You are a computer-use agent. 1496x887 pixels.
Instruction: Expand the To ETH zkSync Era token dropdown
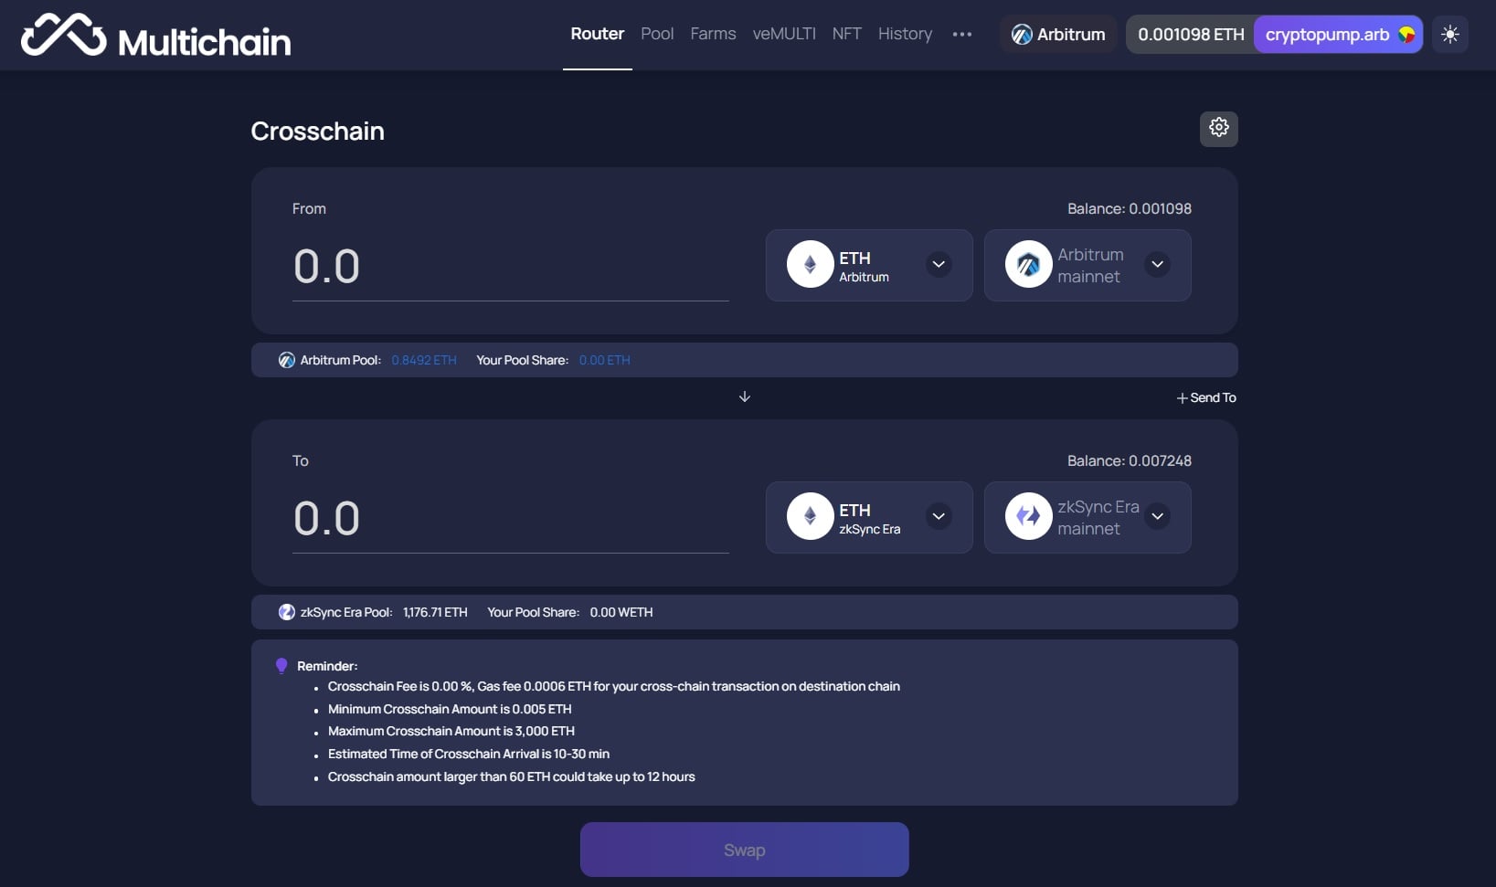tap(939, 516)
